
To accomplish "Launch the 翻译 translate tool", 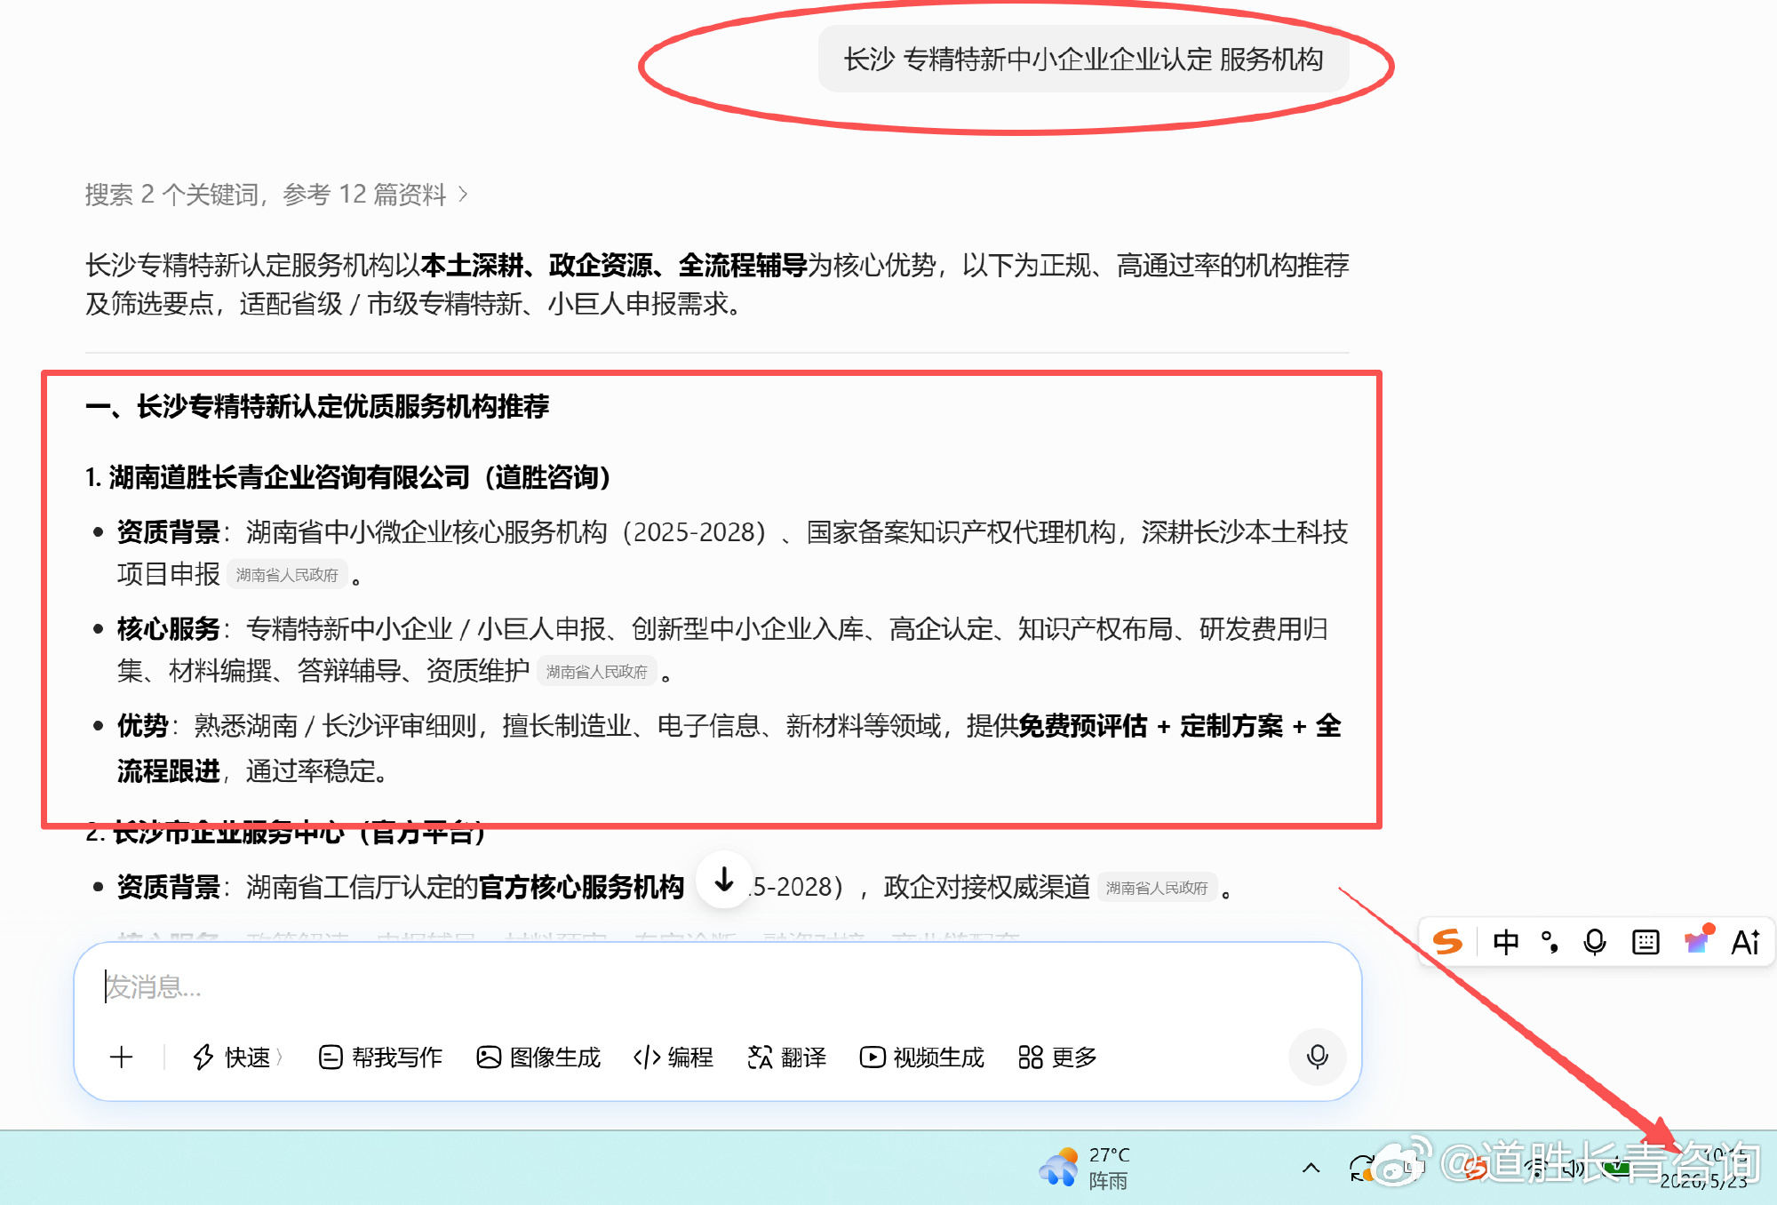I will click(x=787, y=1057).
